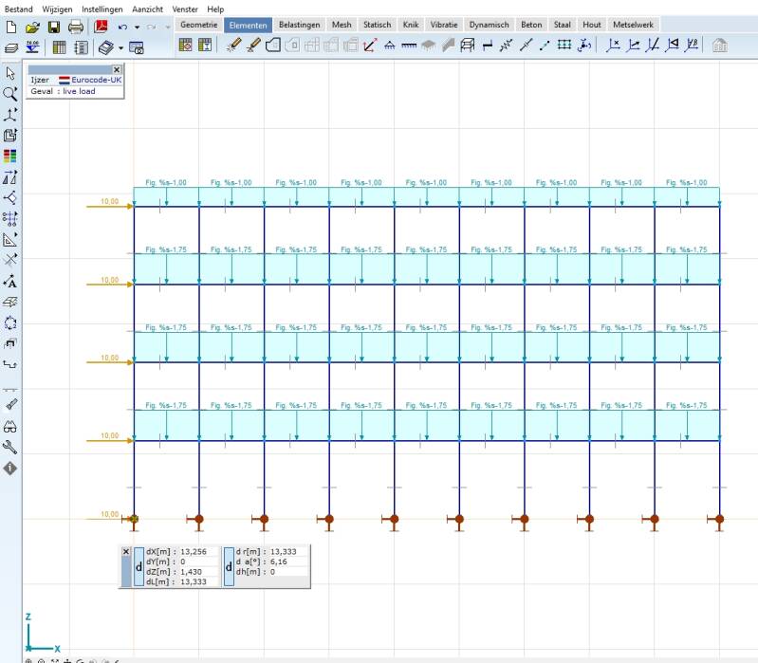Select the arrow pointer tool in left sidebar
The height and width of the screenshot is (663, 758).
(x=10, y=73)
